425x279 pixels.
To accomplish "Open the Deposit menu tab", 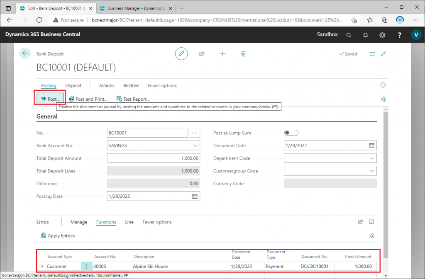I will [x=73, y=85].
